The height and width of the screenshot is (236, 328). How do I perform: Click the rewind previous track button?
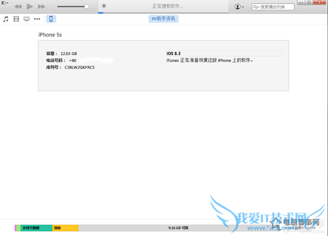pos(18,7)
